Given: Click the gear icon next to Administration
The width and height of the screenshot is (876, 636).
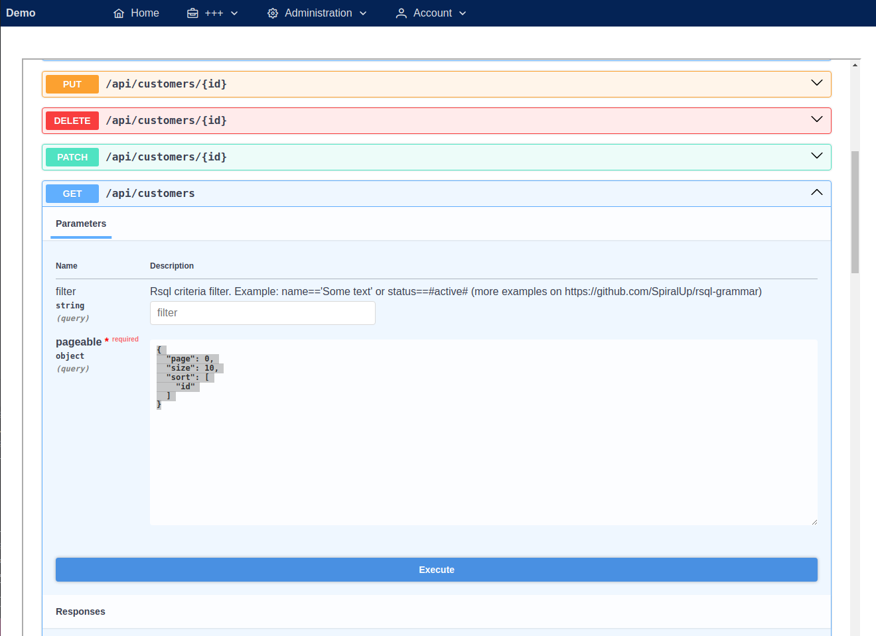Looking at the screenshot, I should tap(272, 13).
